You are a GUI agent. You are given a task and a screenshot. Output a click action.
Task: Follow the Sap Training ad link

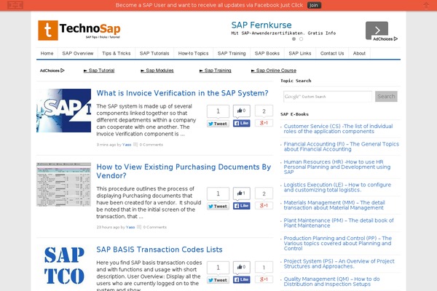pyautogui.click(x=216, y=71)
